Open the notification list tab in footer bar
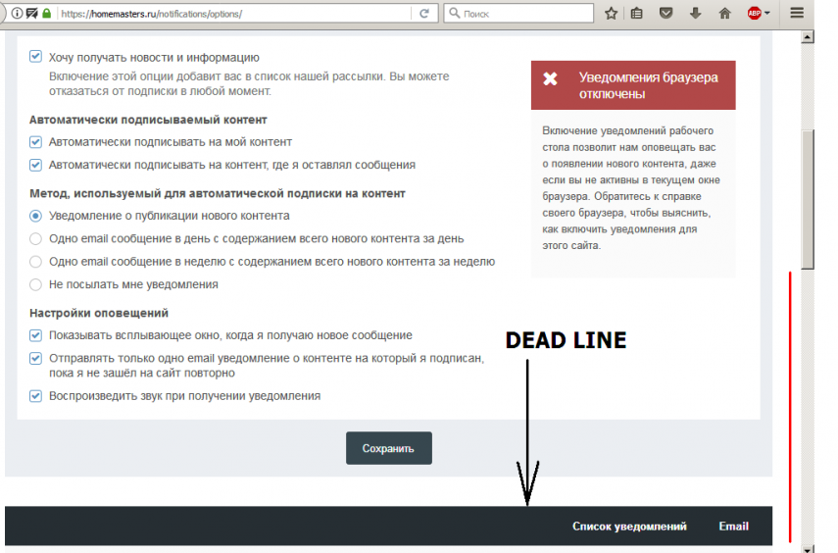Image resolution: width=838 pixels, height=553 pixels. [x=629, y=527]
